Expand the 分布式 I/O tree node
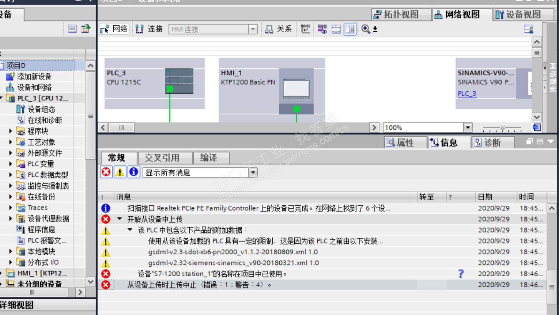The width and height of the screenshot is (559, 315). tap(11, 262)
